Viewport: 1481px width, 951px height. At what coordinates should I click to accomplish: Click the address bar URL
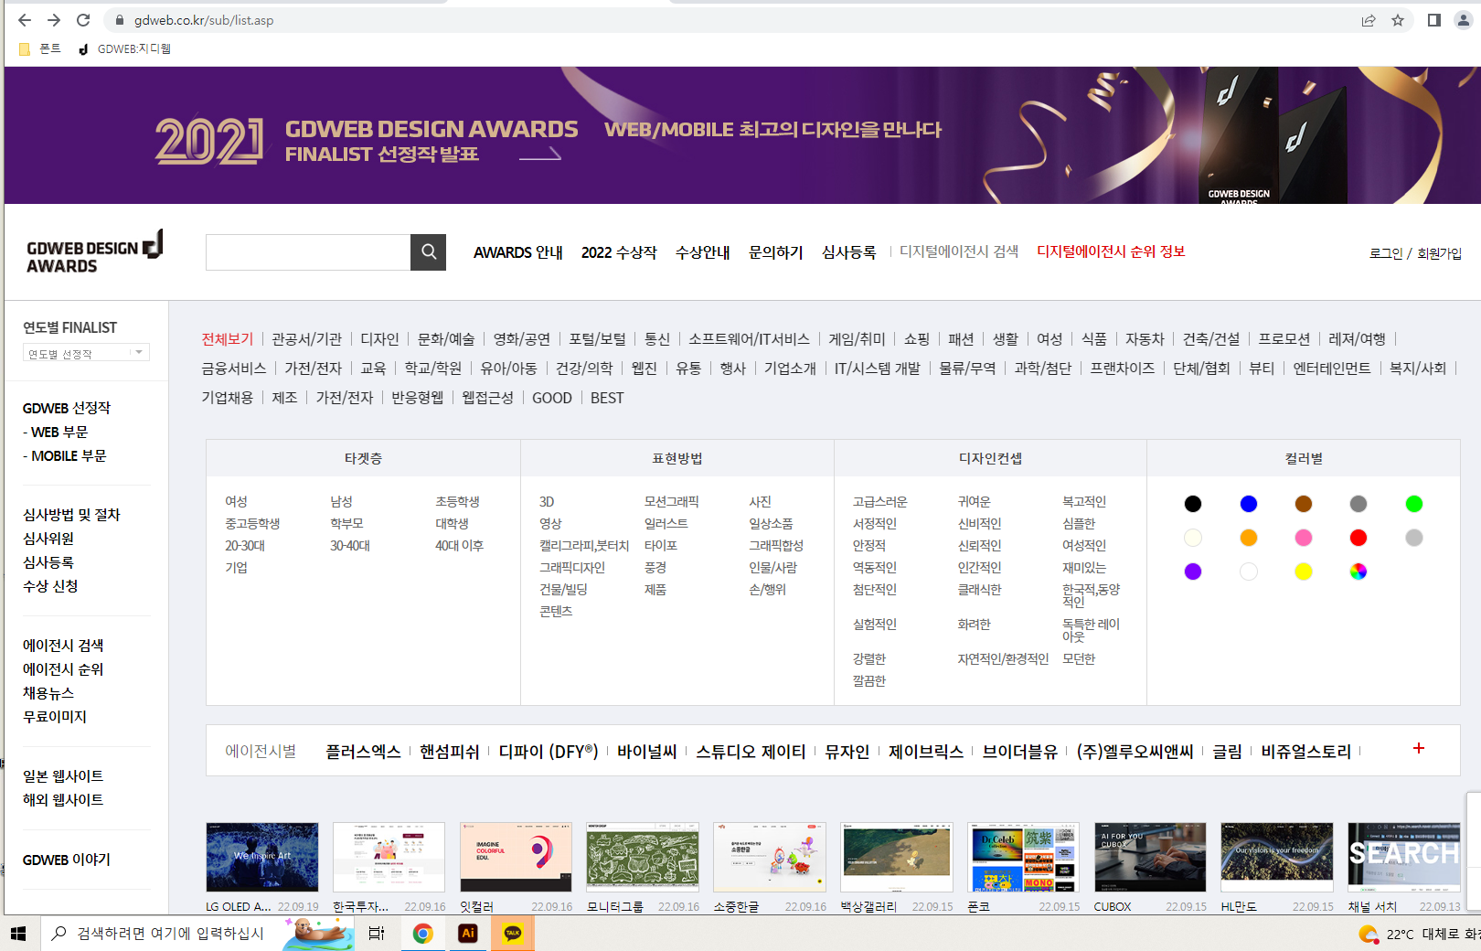pos(204,20)
